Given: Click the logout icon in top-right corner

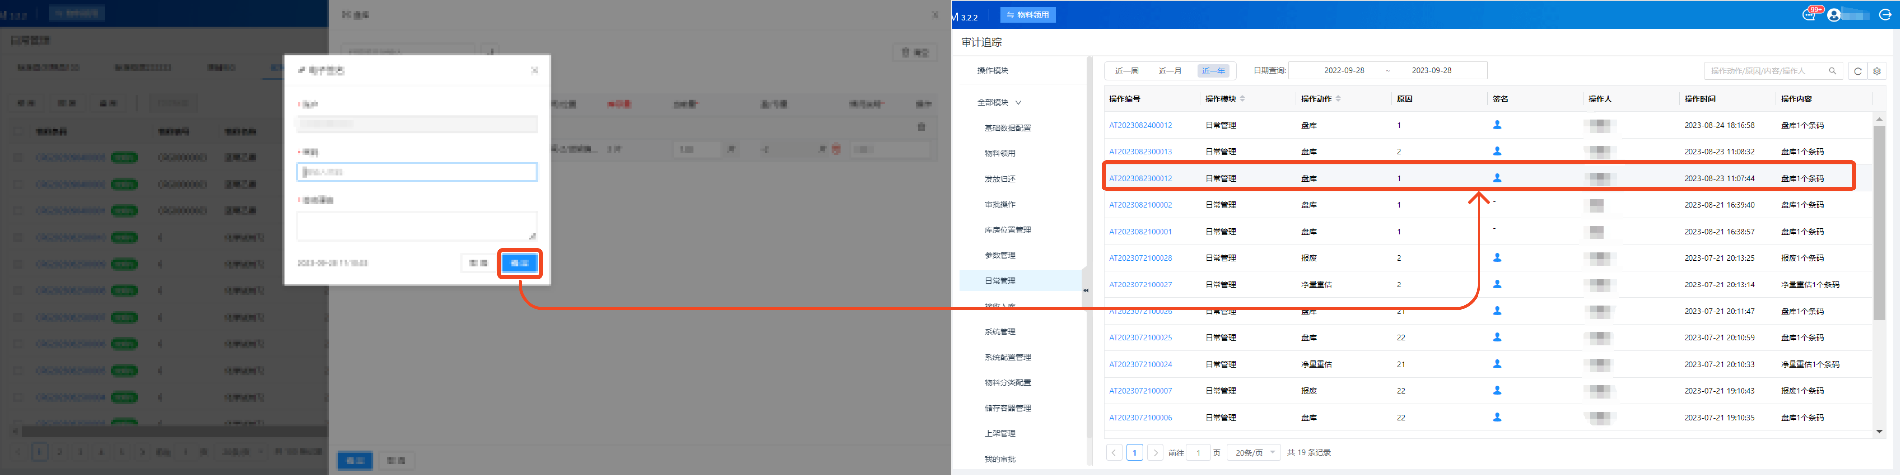Looking at the screenshot, I should 1885,15.
